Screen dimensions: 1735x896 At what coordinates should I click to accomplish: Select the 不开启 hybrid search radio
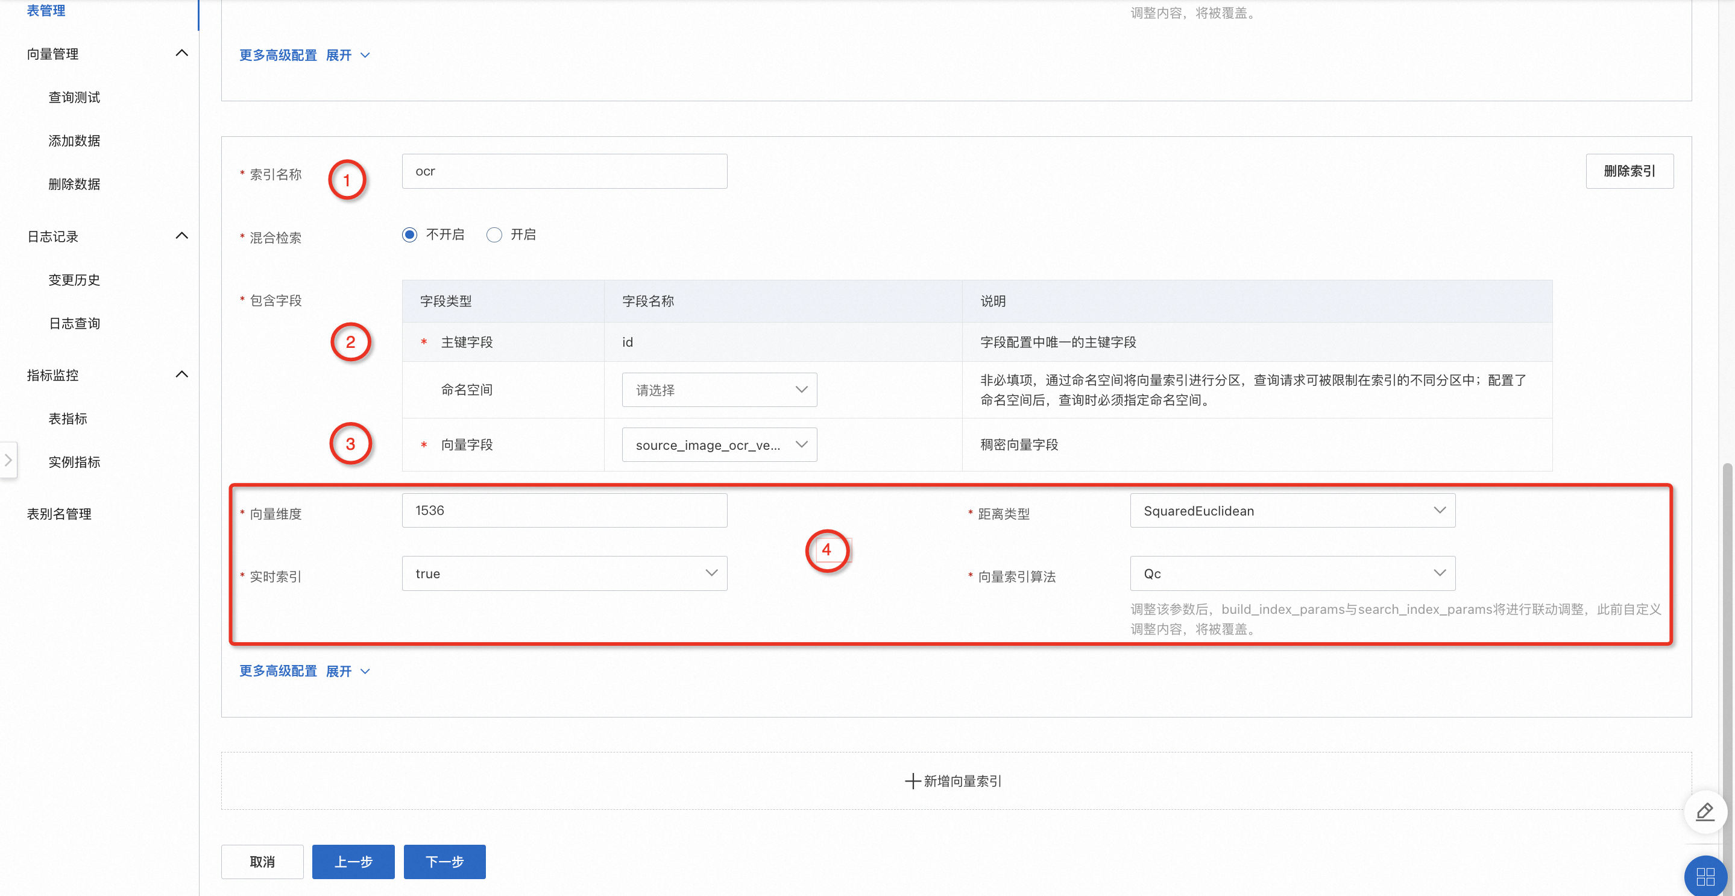[409, 235]
